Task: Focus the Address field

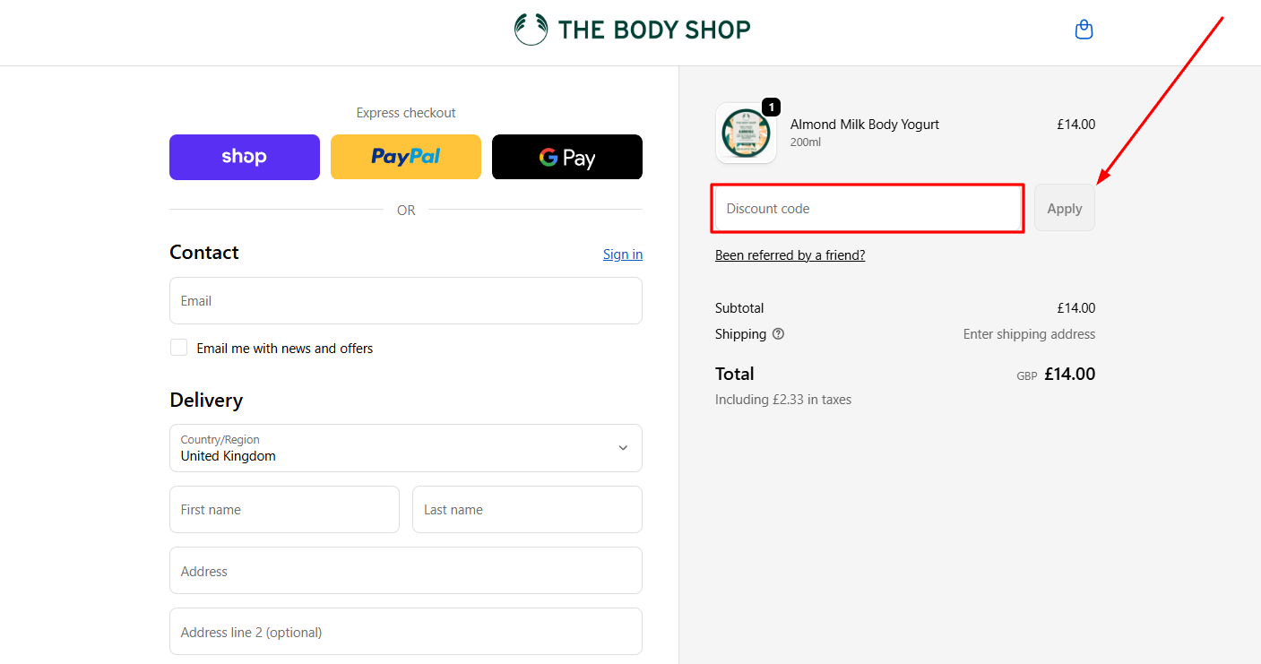Action: 406,571
